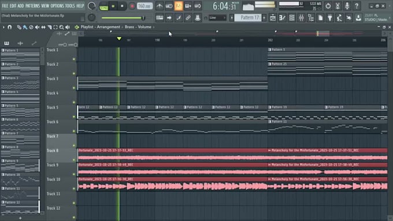
Task: Select the playlist Mute tool
Action: click(x=37, y=27)
